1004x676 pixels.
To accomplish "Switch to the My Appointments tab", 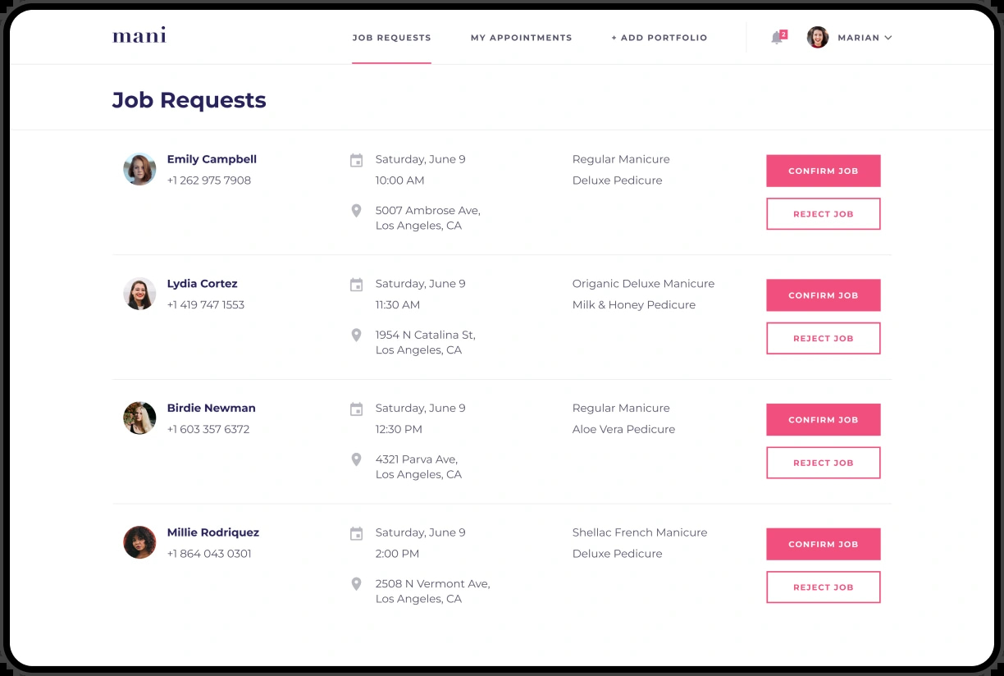I will click(x=522, y=38).
